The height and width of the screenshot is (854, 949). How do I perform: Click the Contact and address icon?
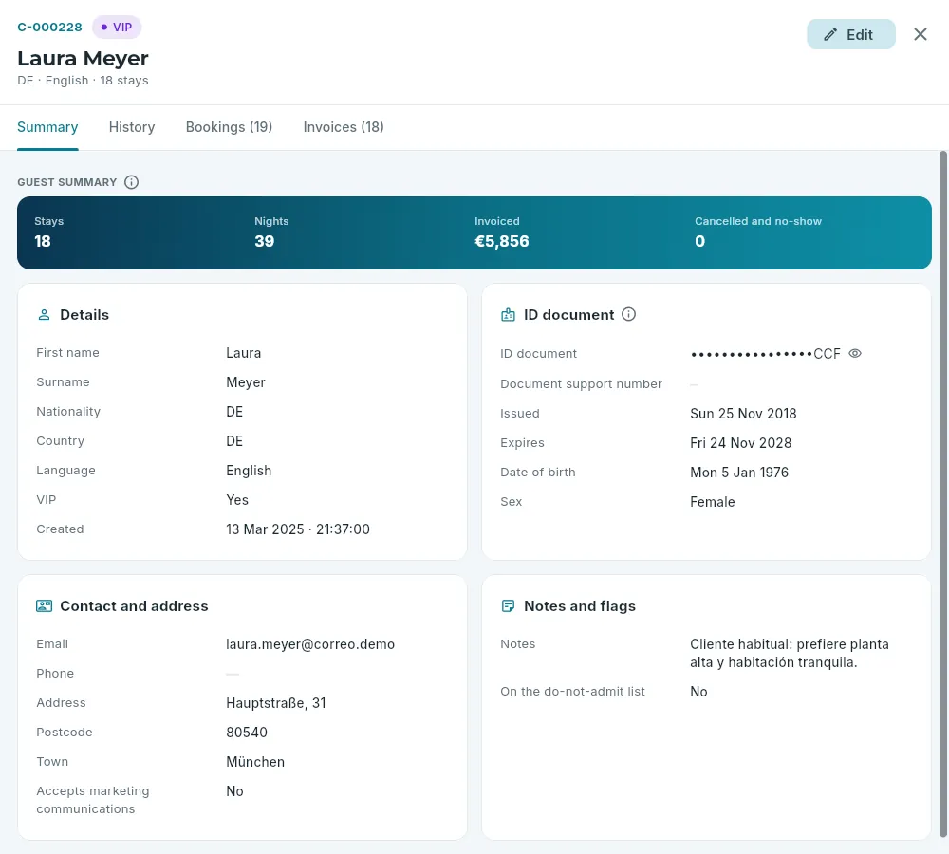click(45, 605)
